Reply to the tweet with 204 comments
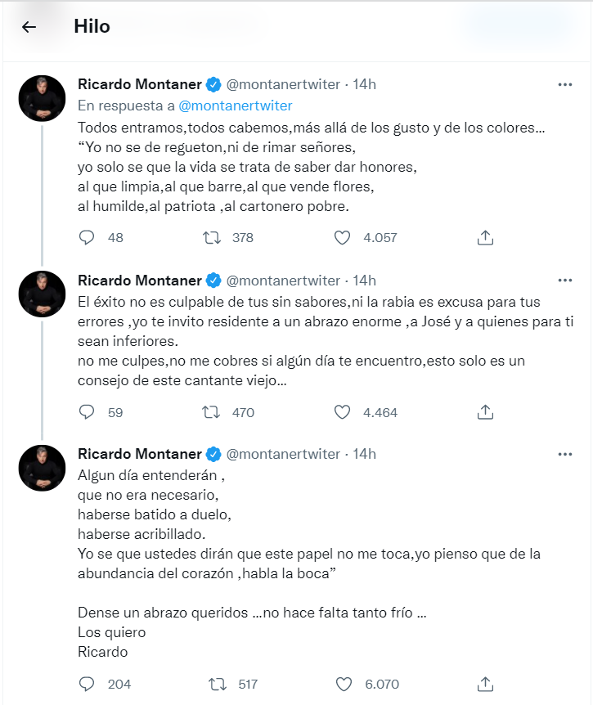 coord(87,684)
